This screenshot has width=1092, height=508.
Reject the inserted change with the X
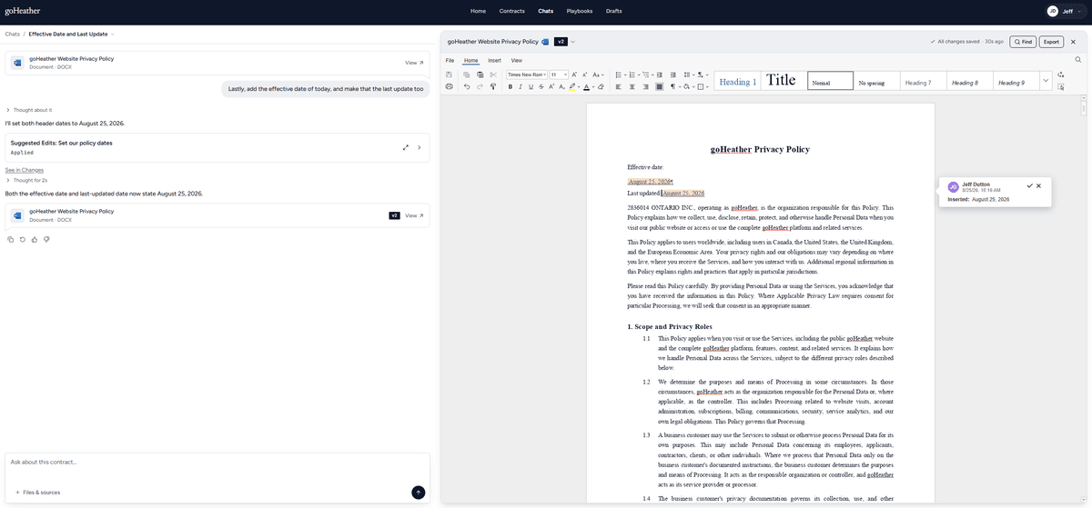(1039, 185)
